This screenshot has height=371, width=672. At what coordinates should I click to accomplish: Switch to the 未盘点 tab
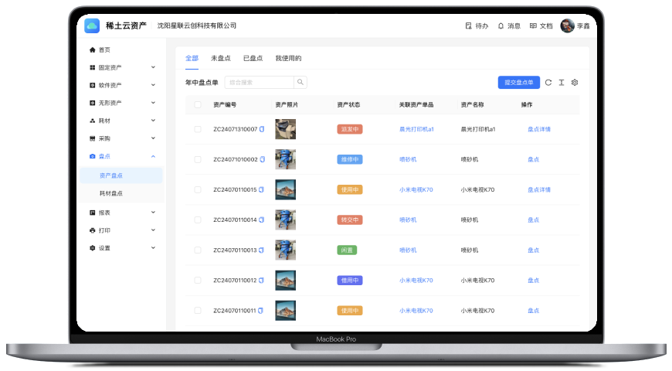[221, 58]
